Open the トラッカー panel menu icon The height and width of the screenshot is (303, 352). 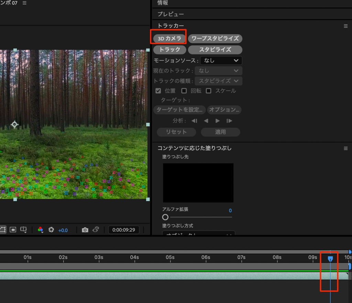click(x=346, y=26)
